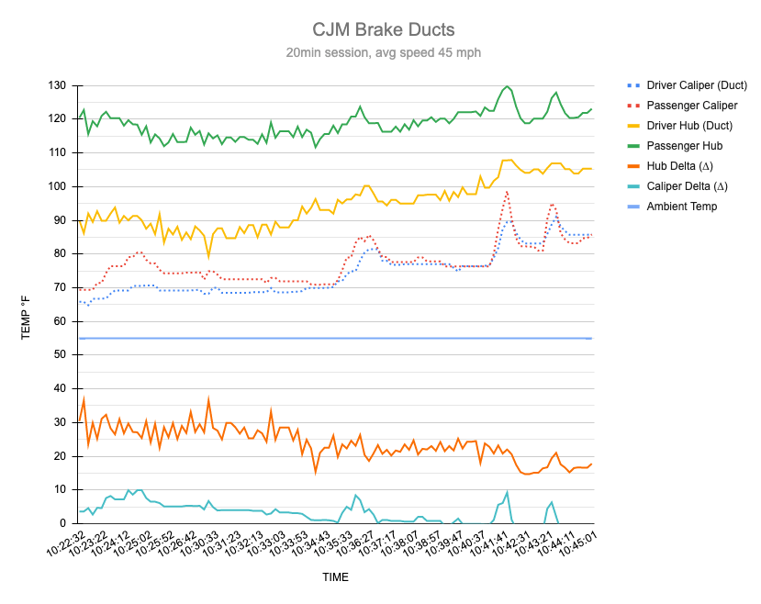Screen dimensions: 761x604
Task: Select the Passenger Caliper legend label
Action: (691, 106)
